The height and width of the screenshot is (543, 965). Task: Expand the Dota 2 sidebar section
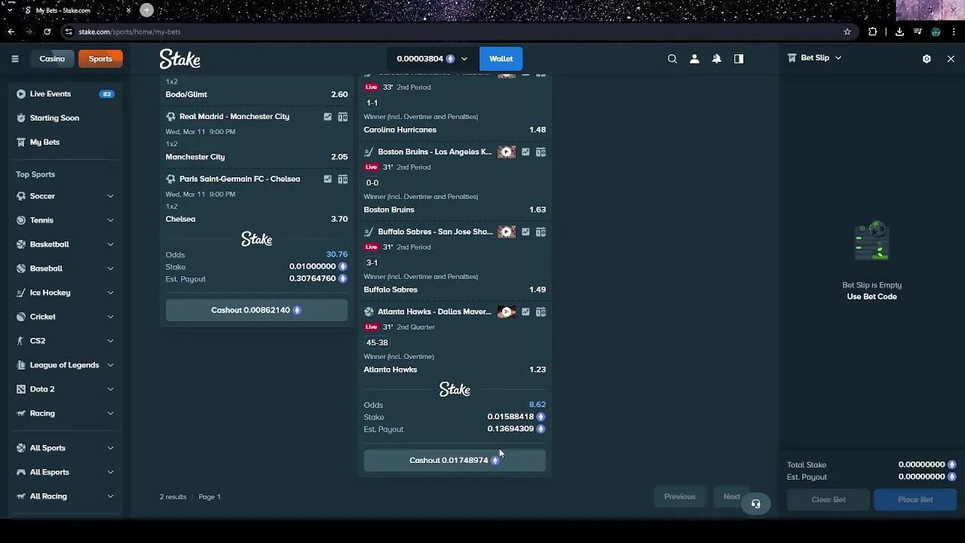point(110,389)
